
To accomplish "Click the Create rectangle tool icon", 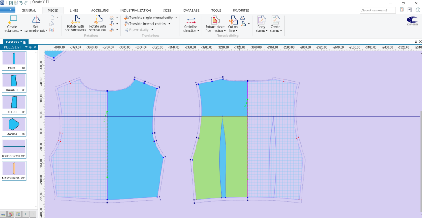I will click(x=13, y=19).
